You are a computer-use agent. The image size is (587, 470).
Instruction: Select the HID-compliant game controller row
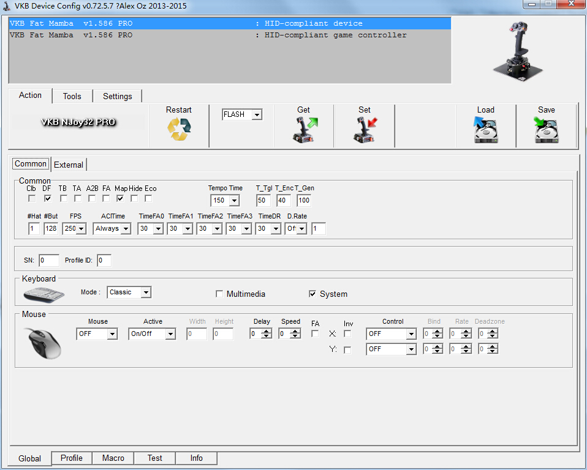(230, 35)
